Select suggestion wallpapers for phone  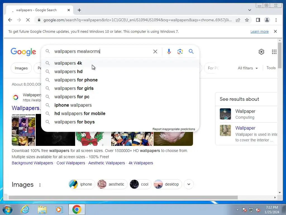[x=120, y=80]
